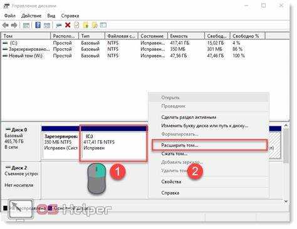The image size is (297, 229).
Task: Sort by the Тип column header
Action: (x=91, y=36)
